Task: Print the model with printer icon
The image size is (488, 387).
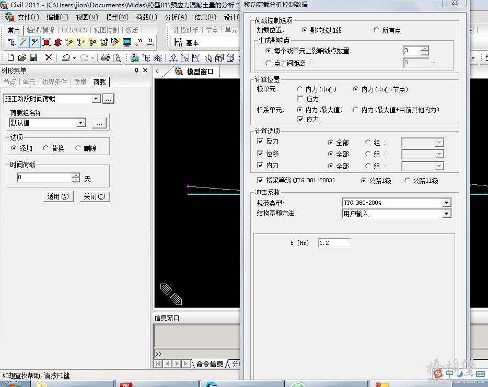Action: 106,57
